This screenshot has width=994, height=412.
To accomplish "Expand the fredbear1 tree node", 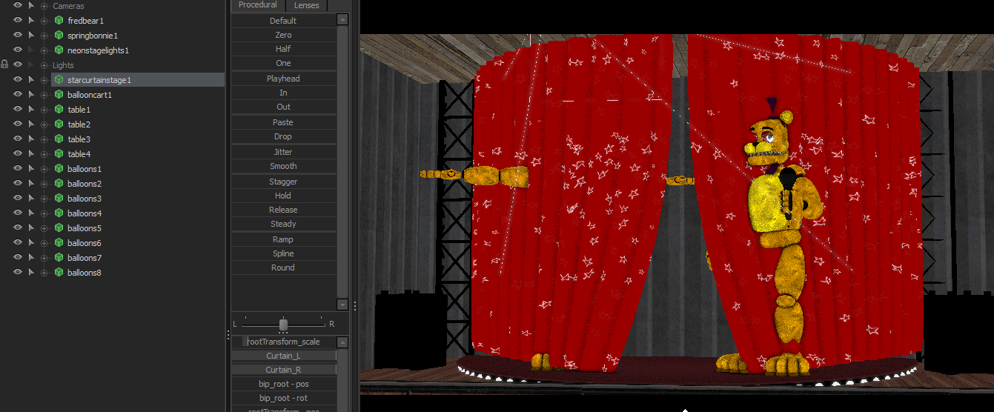I will 44,21.
